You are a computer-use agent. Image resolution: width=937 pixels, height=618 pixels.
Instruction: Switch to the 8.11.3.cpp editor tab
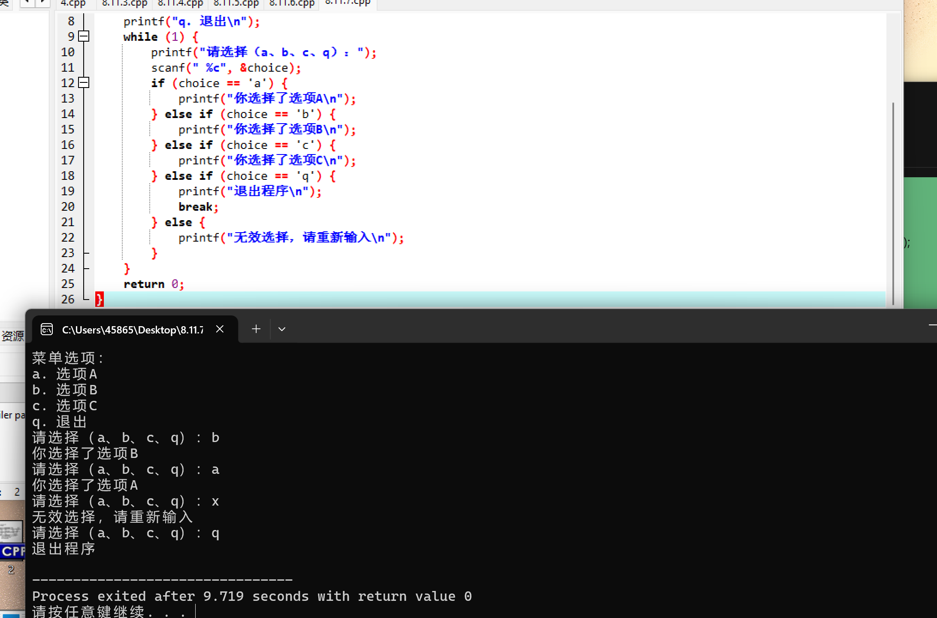pos(124,3)
